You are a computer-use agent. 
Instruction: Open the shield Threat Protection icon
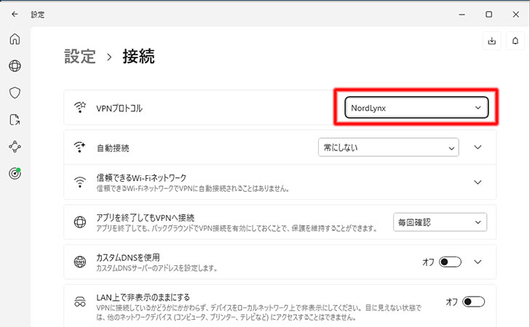point(15,93)
